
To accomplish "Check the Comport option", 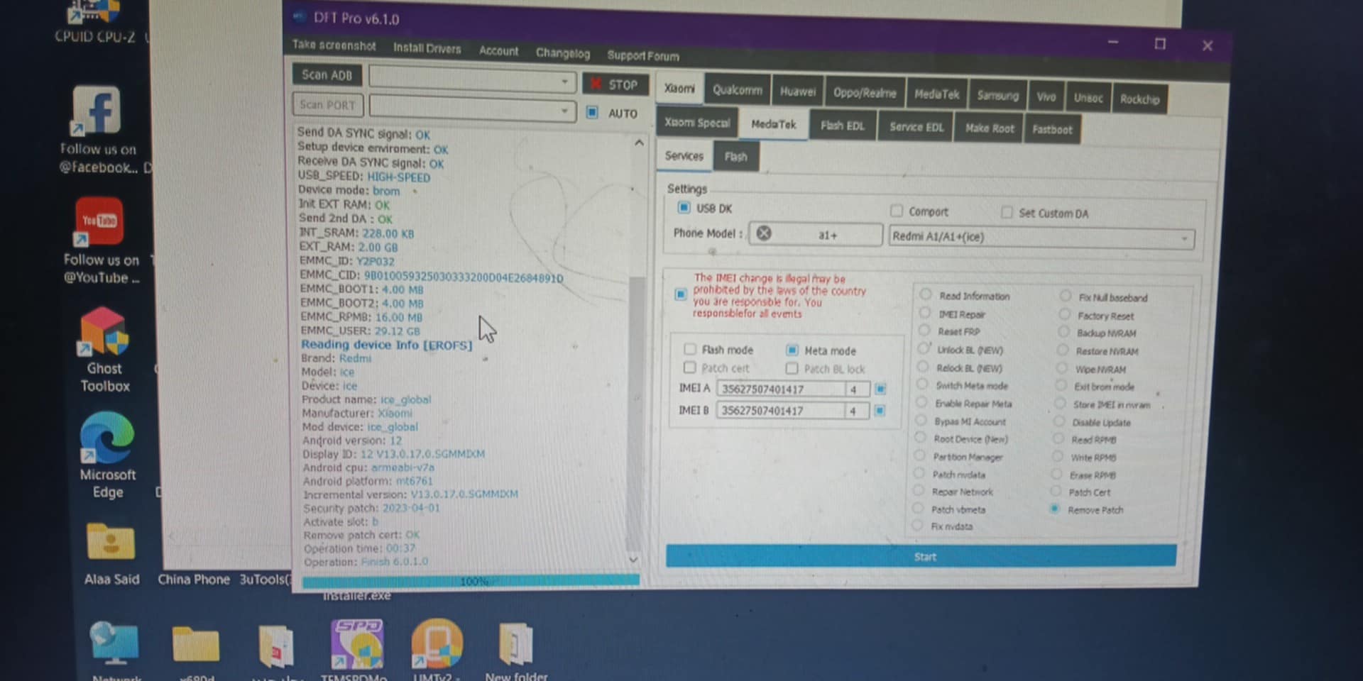I will tap(897, 211).
